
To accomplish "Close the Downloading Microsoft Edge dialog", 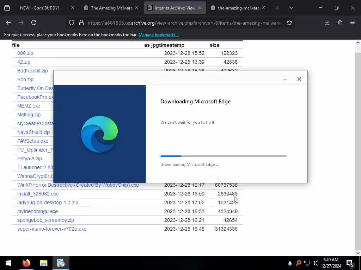I will pos(299,79).
